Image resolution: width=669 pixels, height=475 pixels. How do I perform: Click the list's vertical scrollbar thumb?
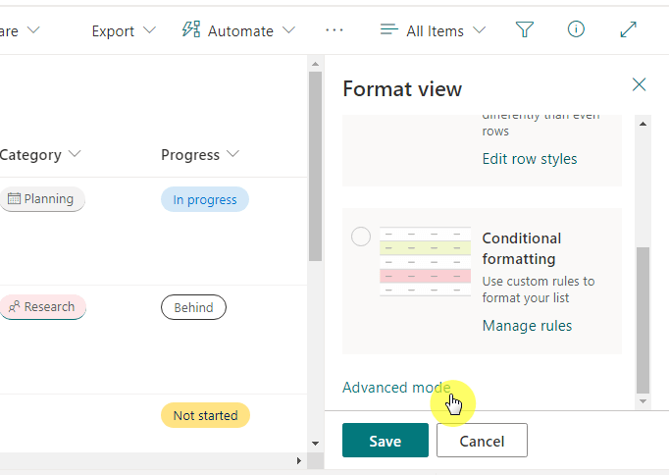315,167
